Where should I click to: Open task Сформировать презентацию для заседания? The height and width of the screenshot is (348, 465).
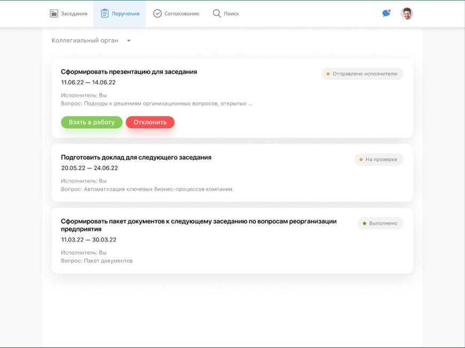click(x=129, y=72)
